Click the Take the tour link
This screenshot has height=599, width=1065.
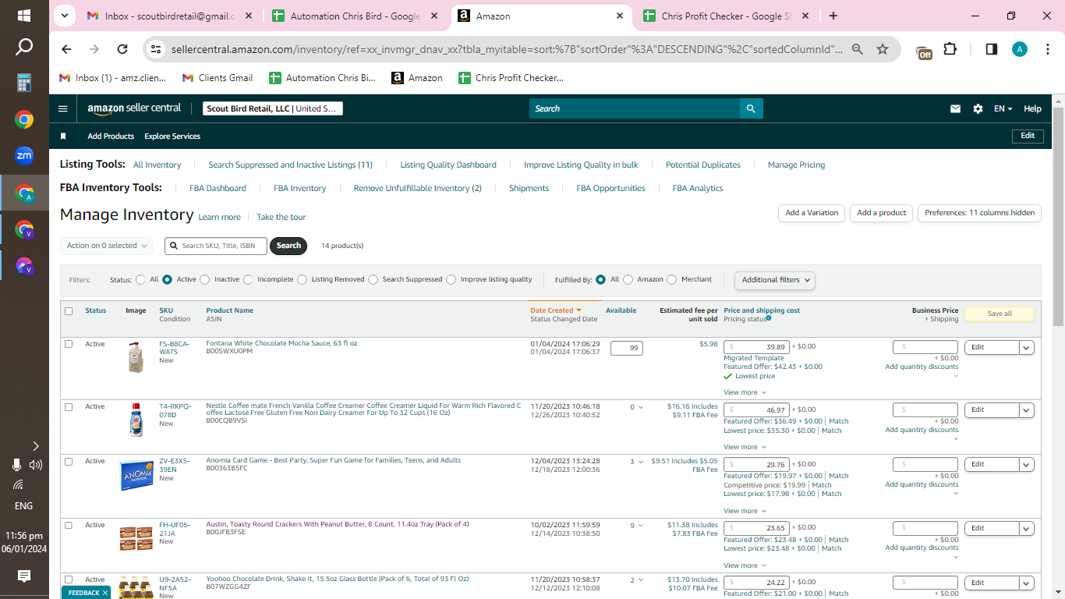point(281,217)
